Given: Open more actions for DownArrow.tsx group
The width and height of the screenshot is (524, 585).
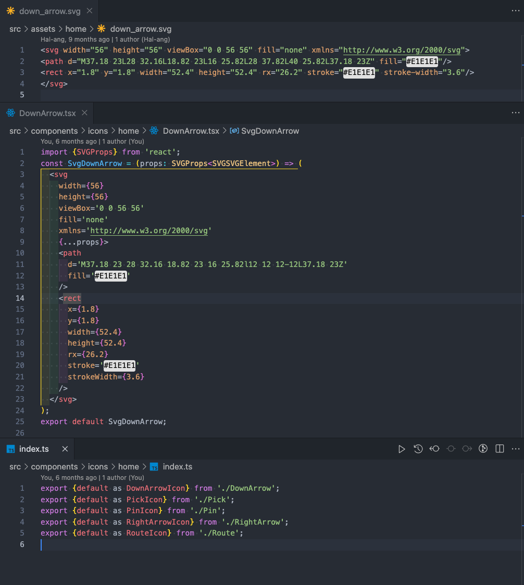Looking at the screenshot, I should coord(516,112).
